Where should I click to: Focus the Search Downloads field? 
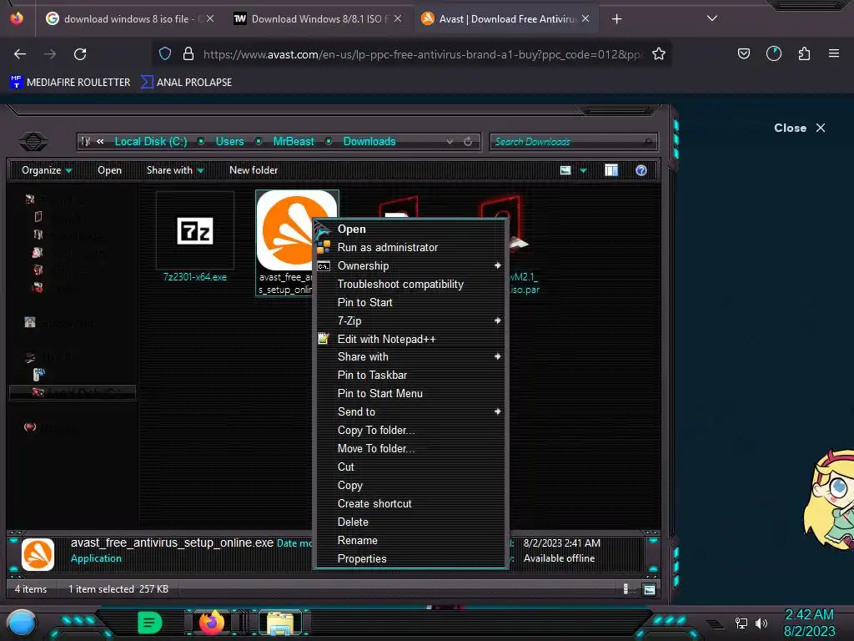[x=573, y=142]
